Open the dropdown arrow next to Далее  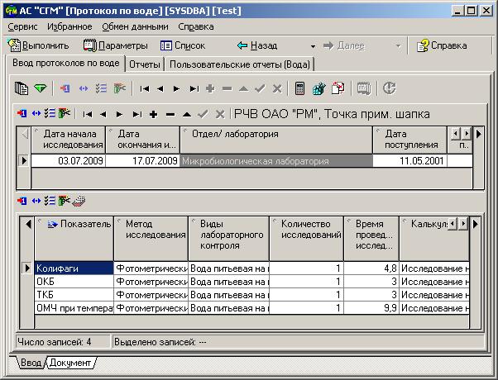point(398,46)
